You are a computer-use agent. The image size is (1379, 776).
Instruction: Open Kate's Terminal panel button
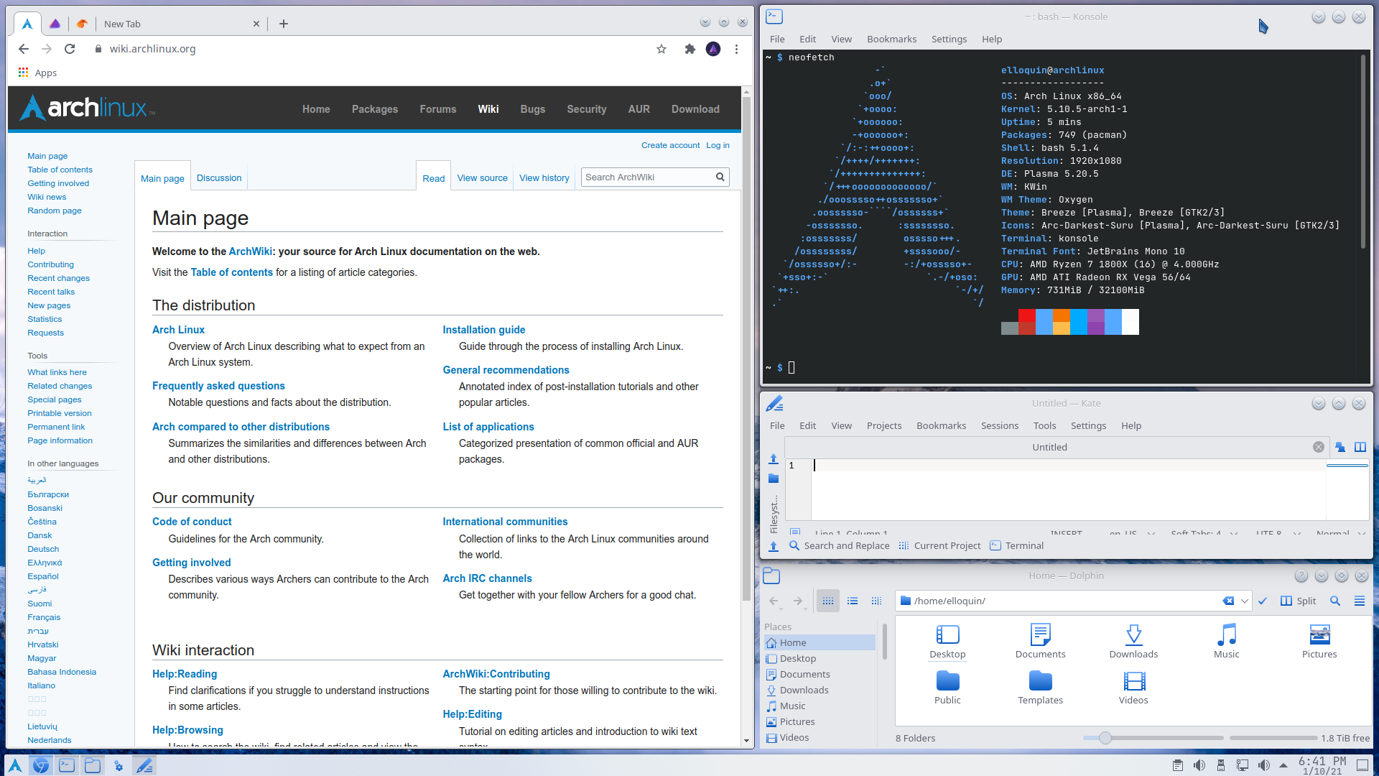click(x=1016, y=545)
